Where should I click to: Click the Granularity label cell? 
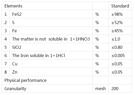[47, 89]
